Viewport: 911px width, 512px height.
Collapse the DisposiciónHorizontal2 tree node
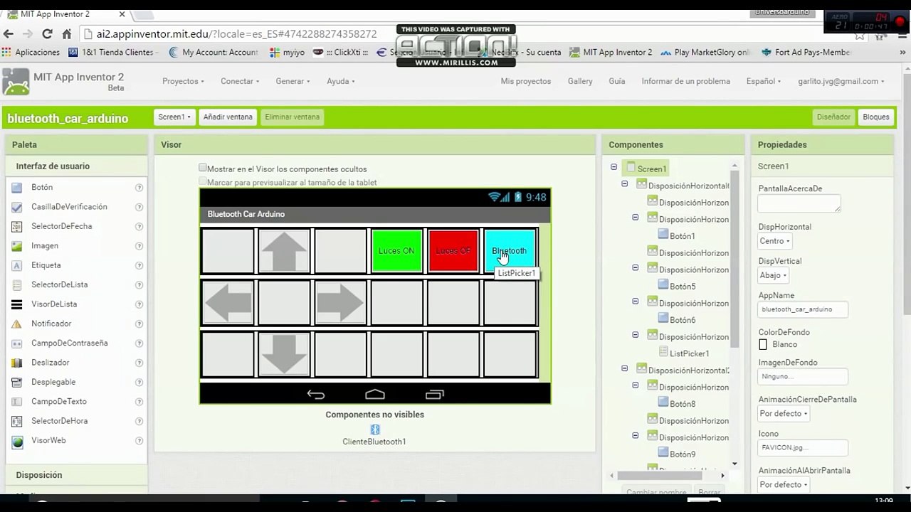point(624,369)
